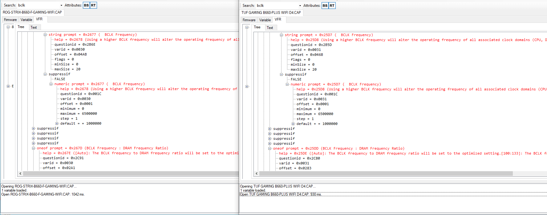This screenshot has width=547, height=215.
Task: Select 'maximum = 6500000' row in right window
Action: [315, 114]
